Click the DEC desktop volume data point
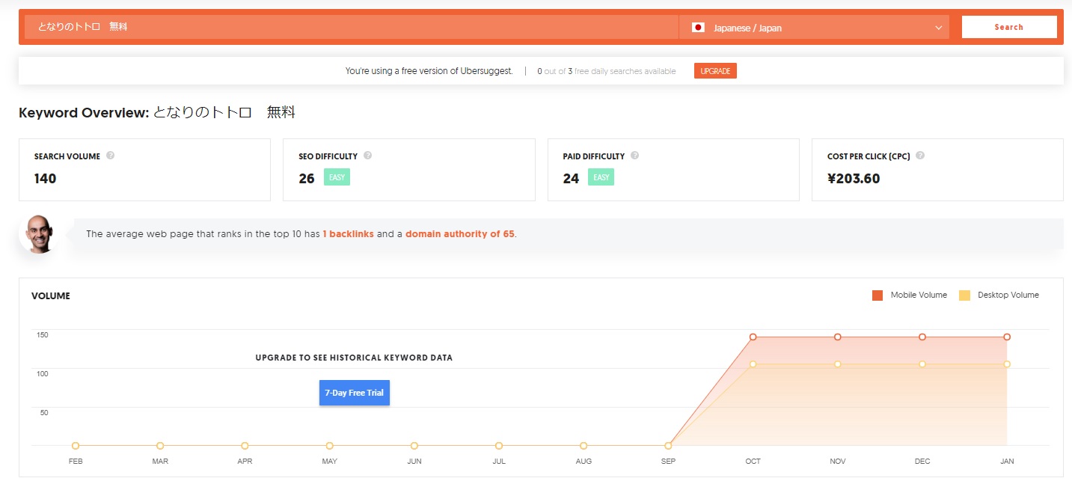This screenshot has height=484, width=1072. 922,364
